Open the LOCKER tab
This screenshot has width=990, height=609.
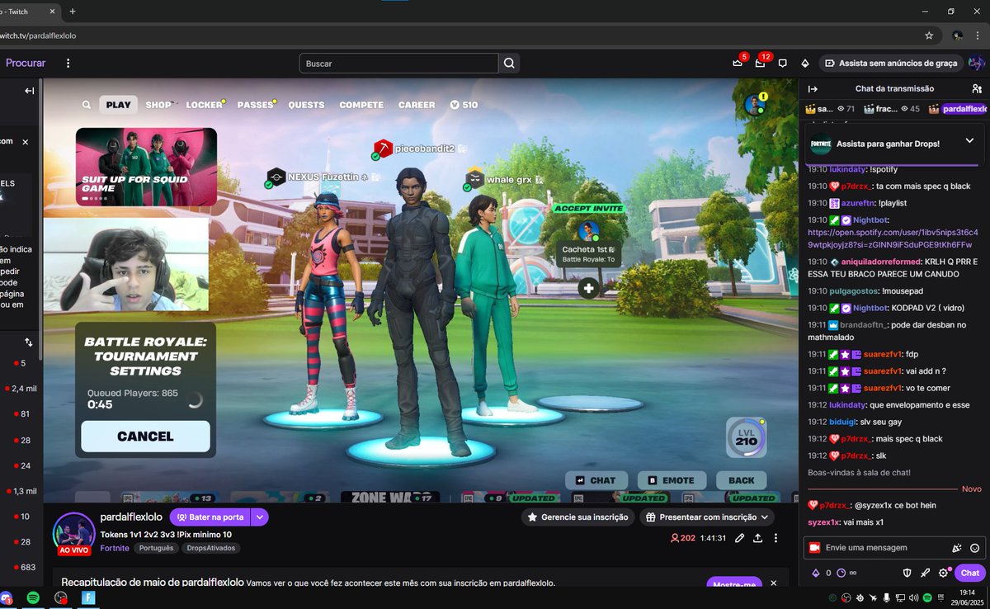(x=205, y=105)
